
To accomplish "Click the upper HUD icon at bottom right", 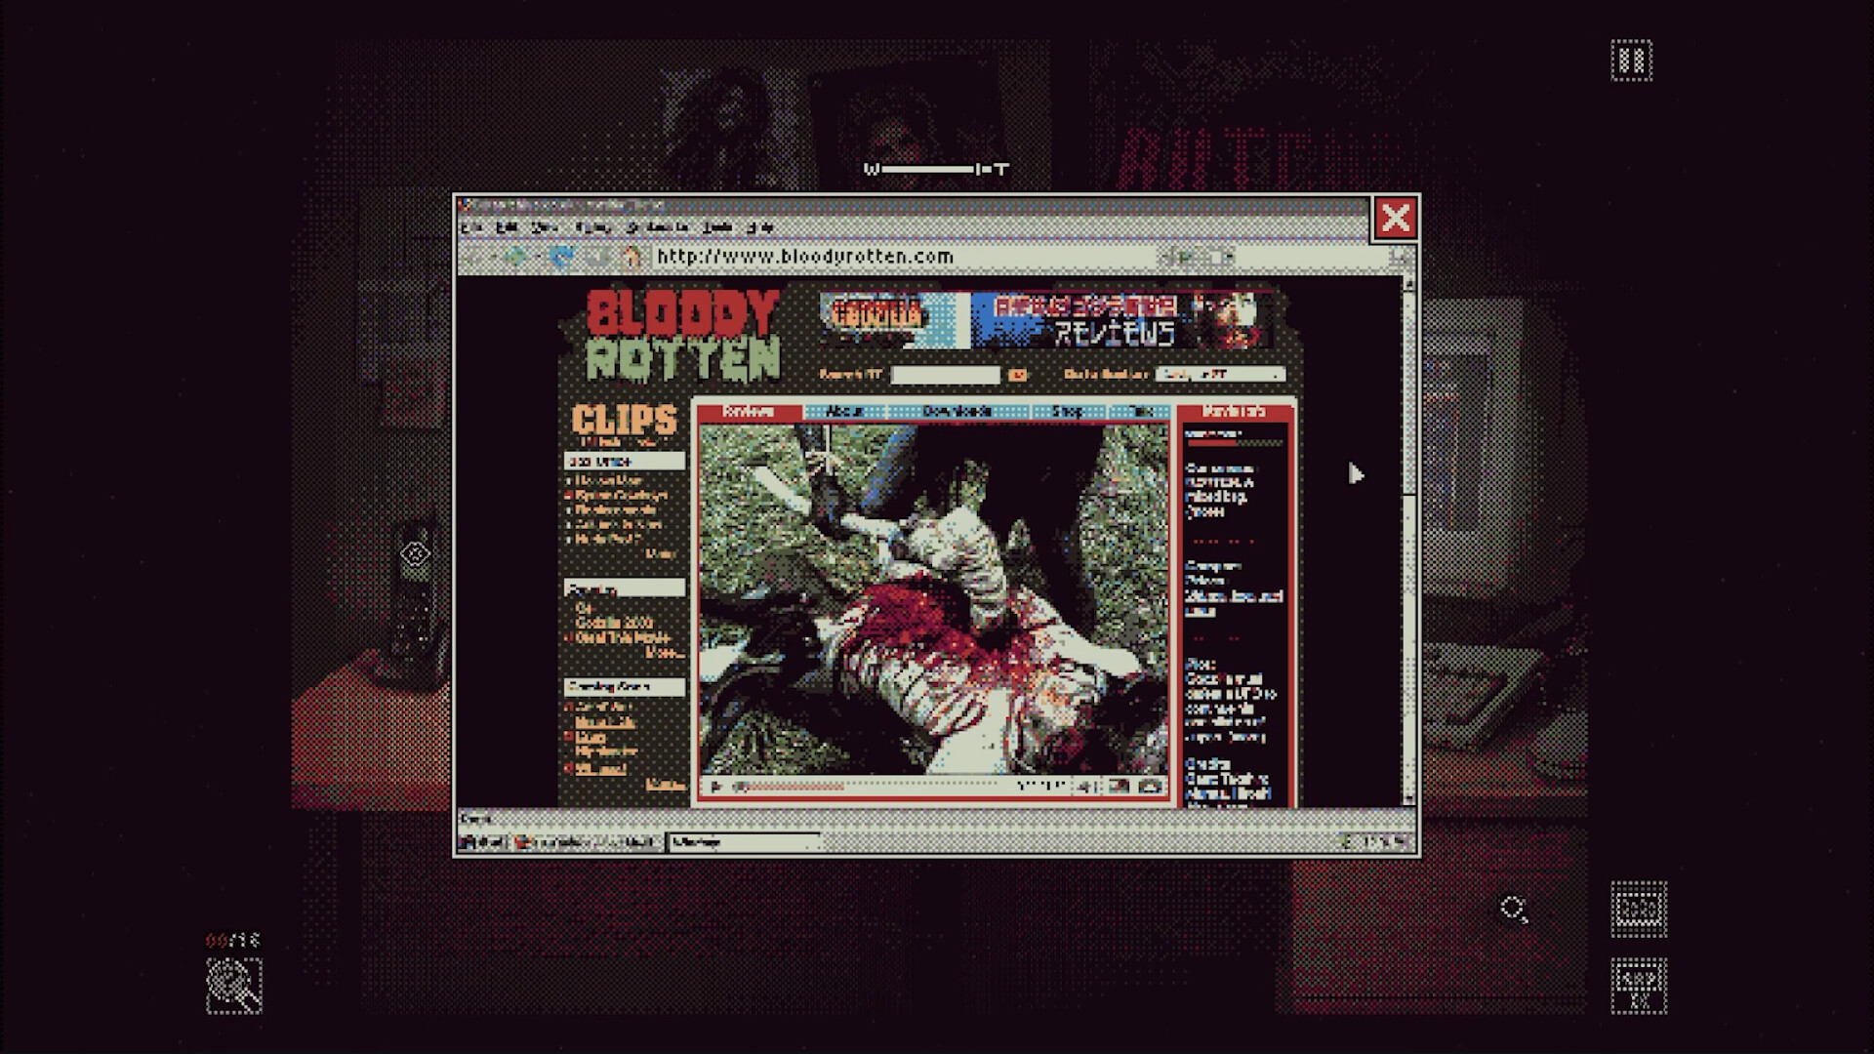I will point(1639,910).
